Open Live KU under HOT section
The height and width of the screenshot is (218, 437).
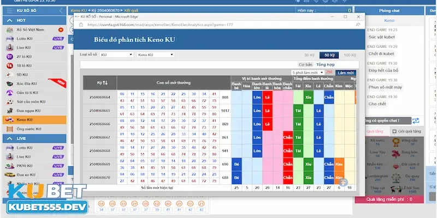click(34, 47)
